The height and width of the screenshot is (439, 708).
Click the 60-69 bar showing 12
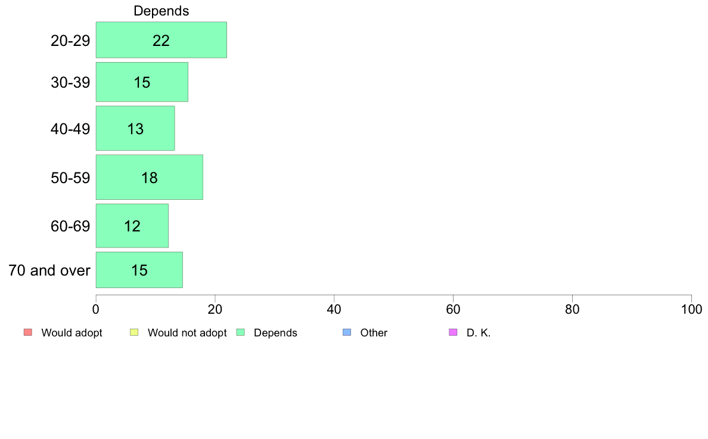(132, 225)
